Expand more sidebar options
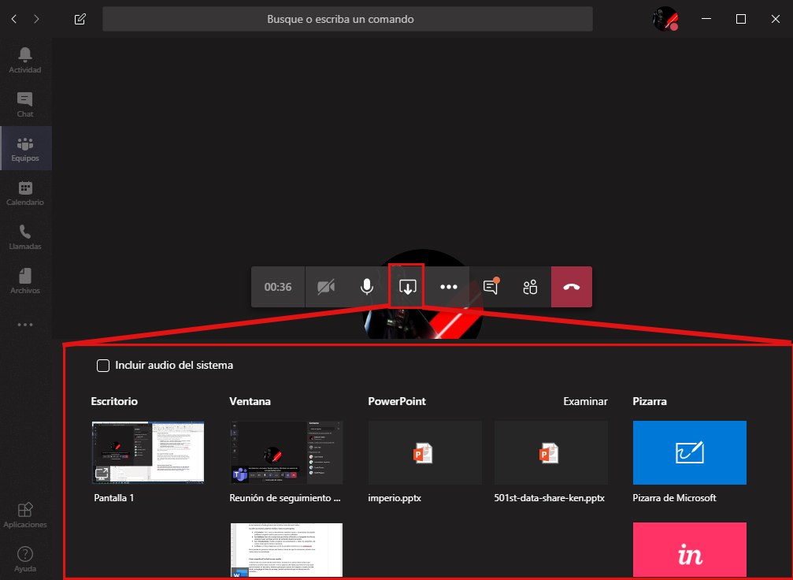This screenshot has width=793, height=580. [25, 325]
